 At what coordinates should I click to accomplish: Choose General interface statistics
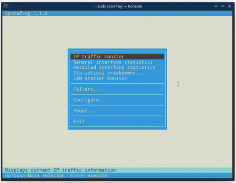click(x=113, y=62)
